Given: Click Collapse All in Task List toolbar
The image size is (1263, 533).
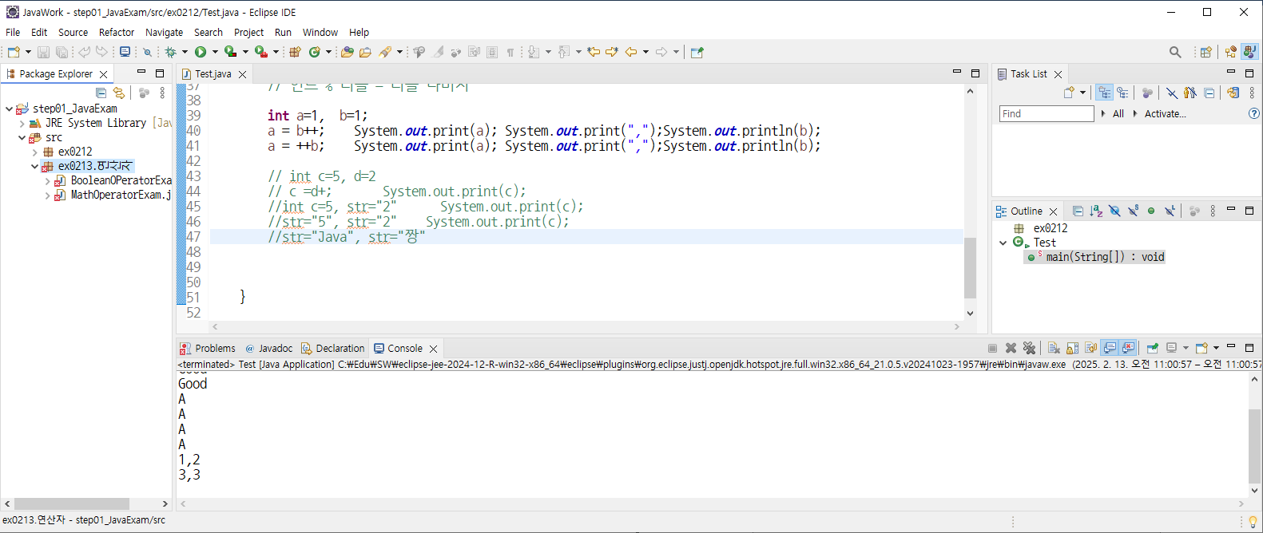Looking at the screenshot, I should coord(1209,93).
